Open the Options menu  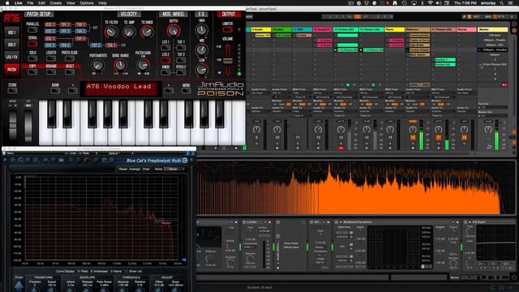(x=87, y=3)
